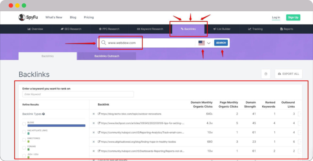The width and height of the screenshot is (313, 161).
Task: Open What's New link
Action: (54, 17)
